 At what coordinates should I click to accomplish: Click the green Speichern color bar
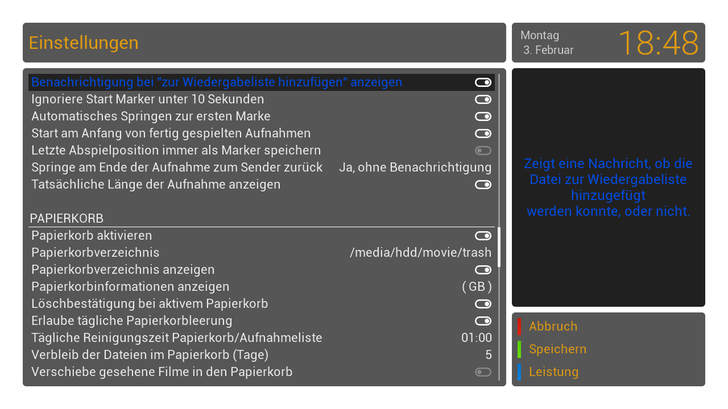(x=519, y=349)
